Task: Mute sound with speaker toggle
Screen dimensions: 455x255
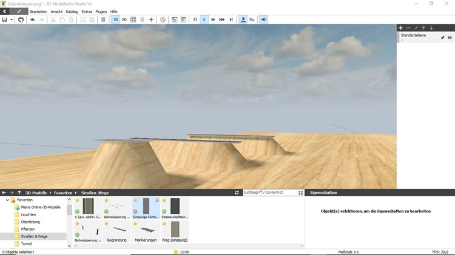Action: (x=264, y=19)
